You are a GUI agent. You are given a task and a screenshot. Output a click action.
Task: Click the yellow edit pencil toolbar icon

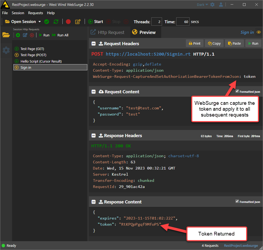coord(78,22)
